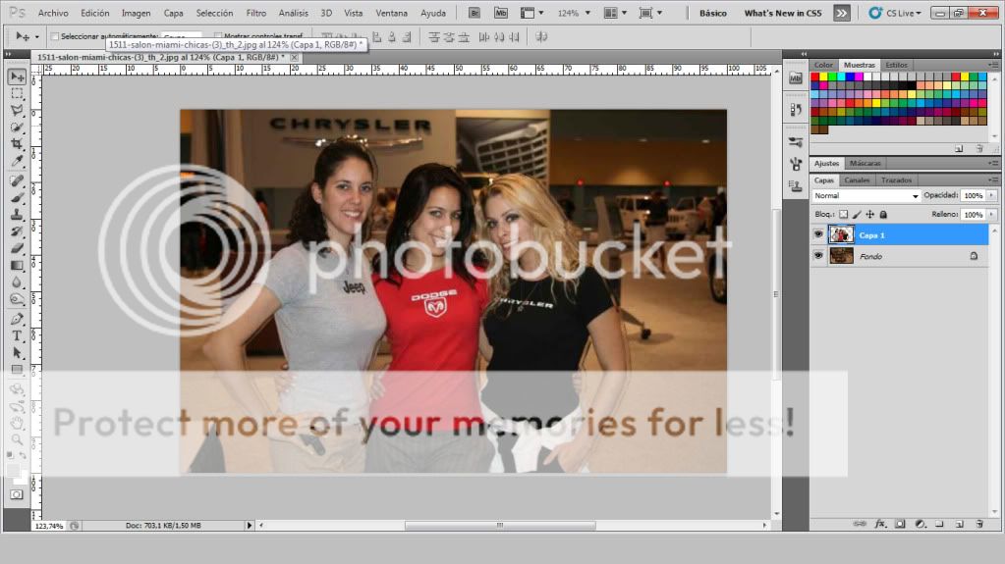Open Mini Bridge from the top bar Mb icon

pyautogui.click(x=501, y=13)
